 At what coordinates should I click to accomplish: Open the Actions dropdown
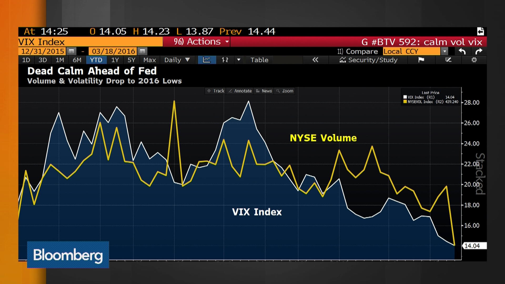tap(197, 42)
